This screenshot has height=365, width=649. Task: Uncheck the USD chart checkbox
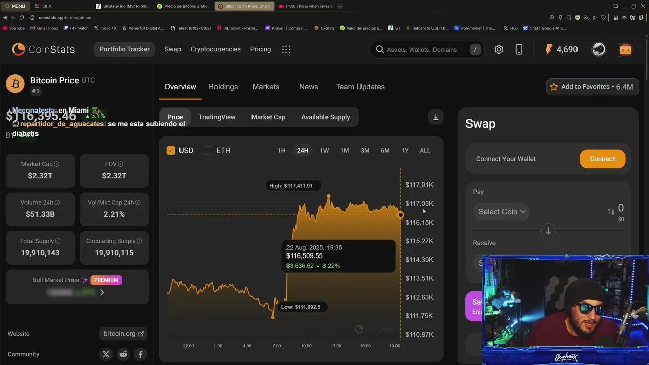(171, 150)
